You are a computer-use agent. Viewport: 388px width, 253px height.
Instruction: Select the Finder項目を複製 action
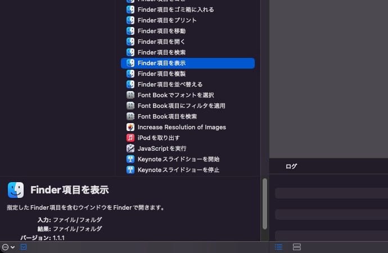point(161,74)
